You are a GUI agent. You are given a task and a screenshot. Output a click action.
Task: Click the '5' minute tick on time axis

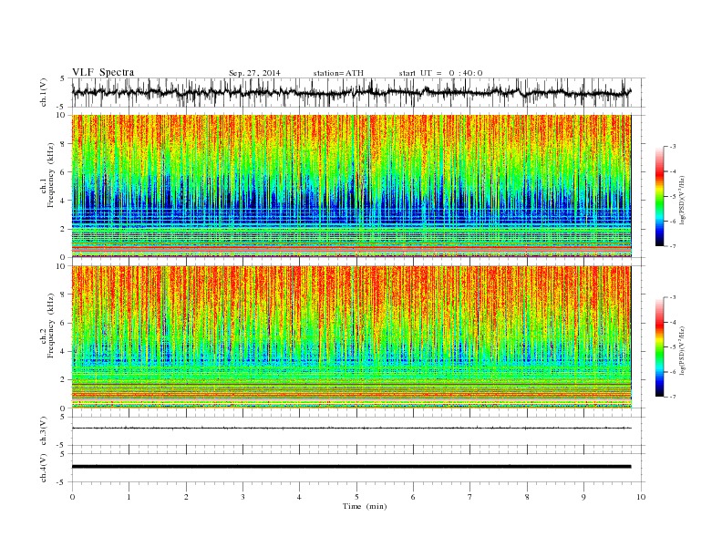[356, 497]
